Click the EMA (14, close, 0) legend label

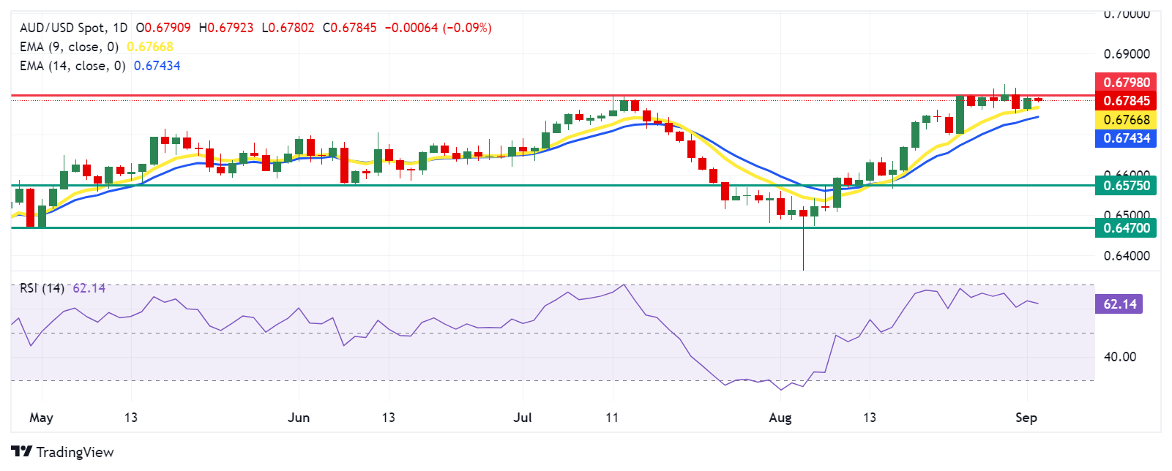(72, 66)
